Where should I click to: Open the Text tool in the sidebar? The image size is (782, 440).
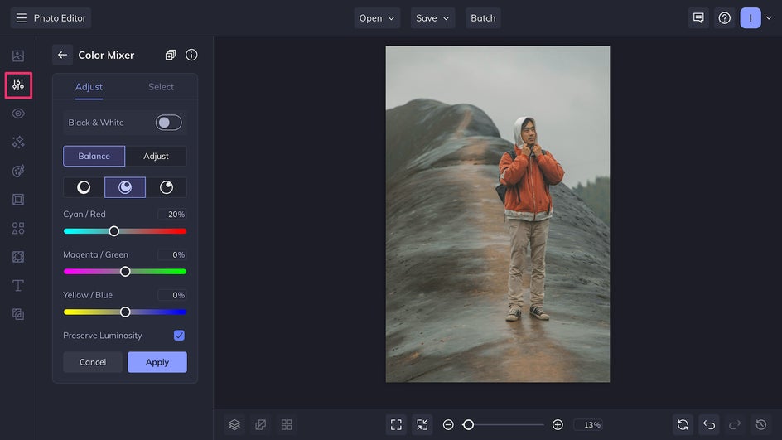point(18,286)
